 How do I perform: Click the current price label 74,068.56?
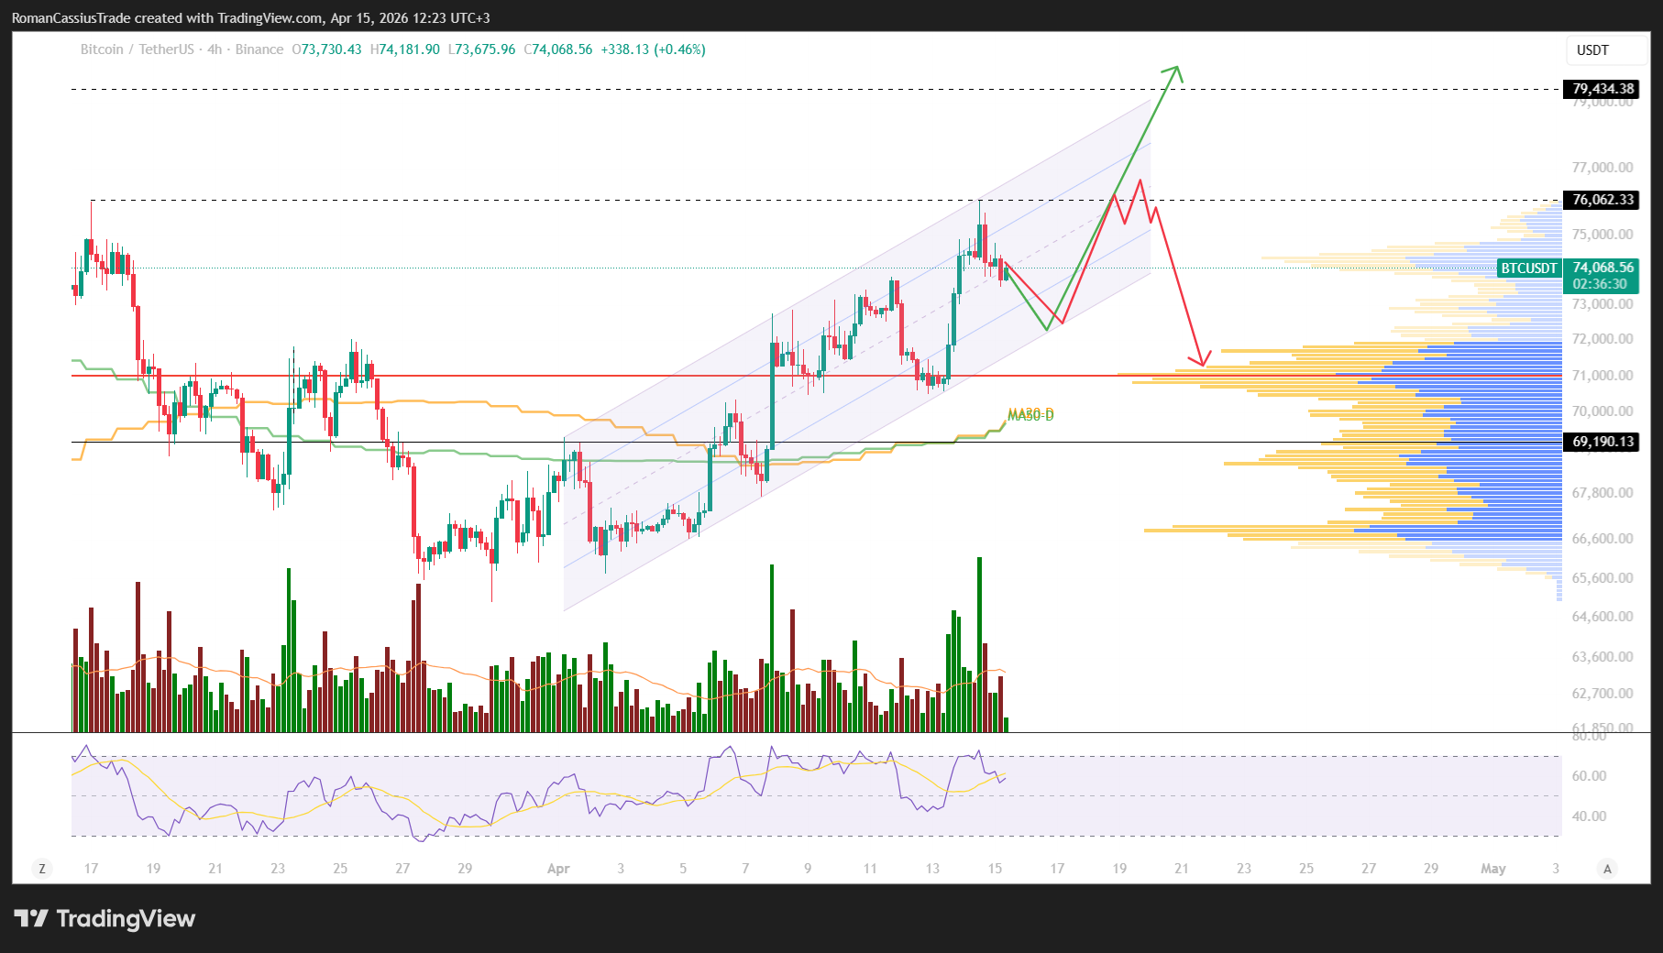click(1602, 268)
